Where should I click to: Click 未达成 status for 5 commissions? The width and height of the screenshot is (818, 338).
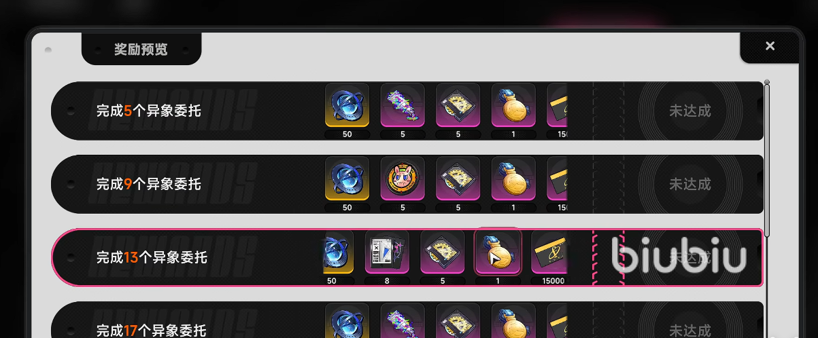690,111
